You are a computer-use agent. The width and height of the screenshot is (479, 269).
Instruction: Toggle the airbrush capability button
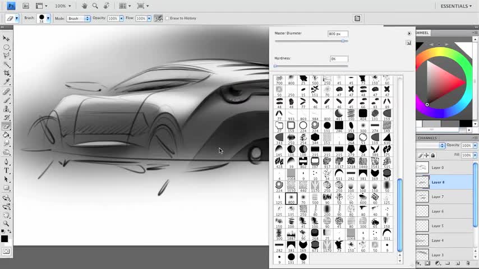[158, 18]
